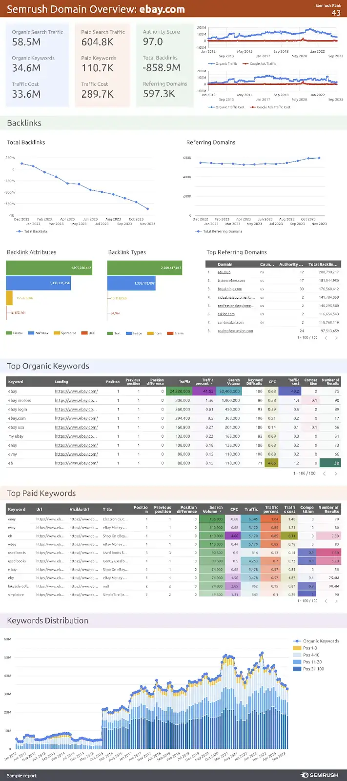Viewport: 347px width, 781px height.
Task: Toggle the Form legend in Backlink Types
Action: [x=155, y=333]
